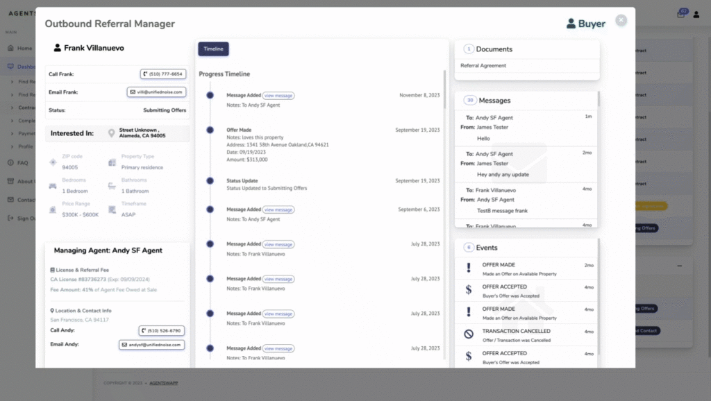Viewport: 711px width, 401px height.
Task: Click the Bathrooms bathtub icon
Action: point(112,186)
